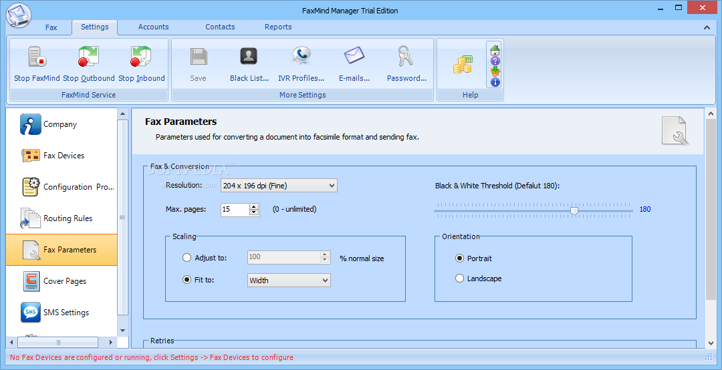This screenshot has height=370, width=722.
Task: Stop the Inbound fax service
Action: [141, 57]
